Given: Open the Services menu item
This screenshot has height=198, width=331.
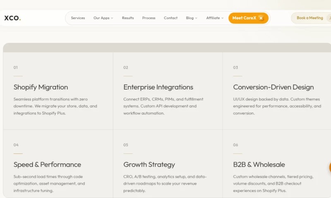Looking at the screenshot, I should pyautogui.click(x=78, y=18).
